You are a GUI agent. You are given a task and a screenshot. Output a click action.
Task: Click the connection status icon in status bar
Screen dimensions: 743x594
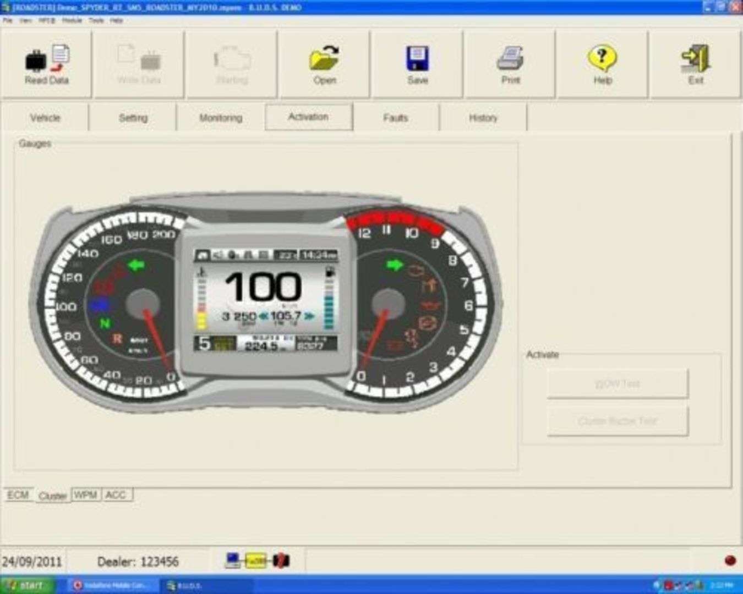[x=257, y=560]
